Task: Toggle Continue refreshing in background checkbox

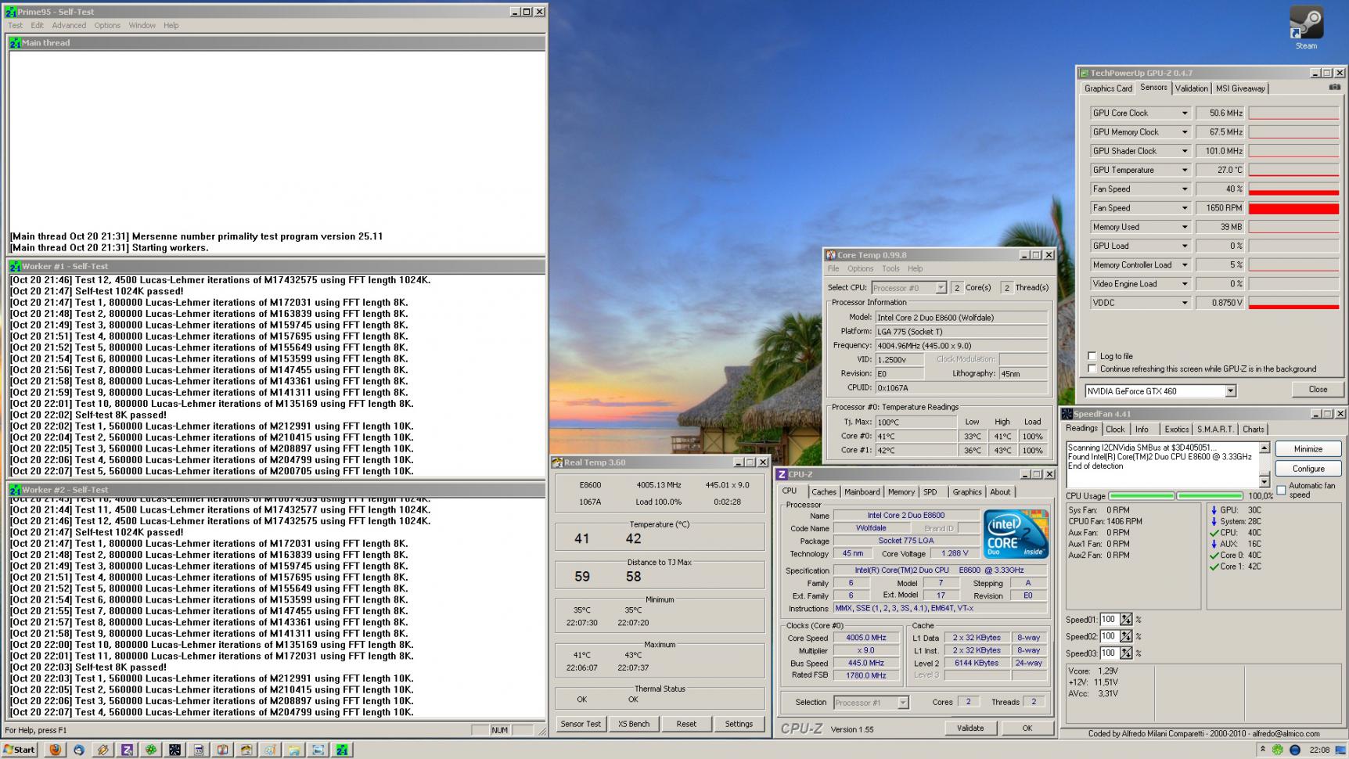Action: (1092, 369)
